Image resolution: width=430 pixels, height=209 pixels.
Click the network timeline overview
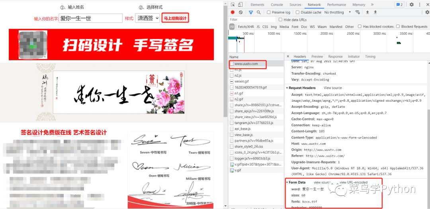[329, 41]
